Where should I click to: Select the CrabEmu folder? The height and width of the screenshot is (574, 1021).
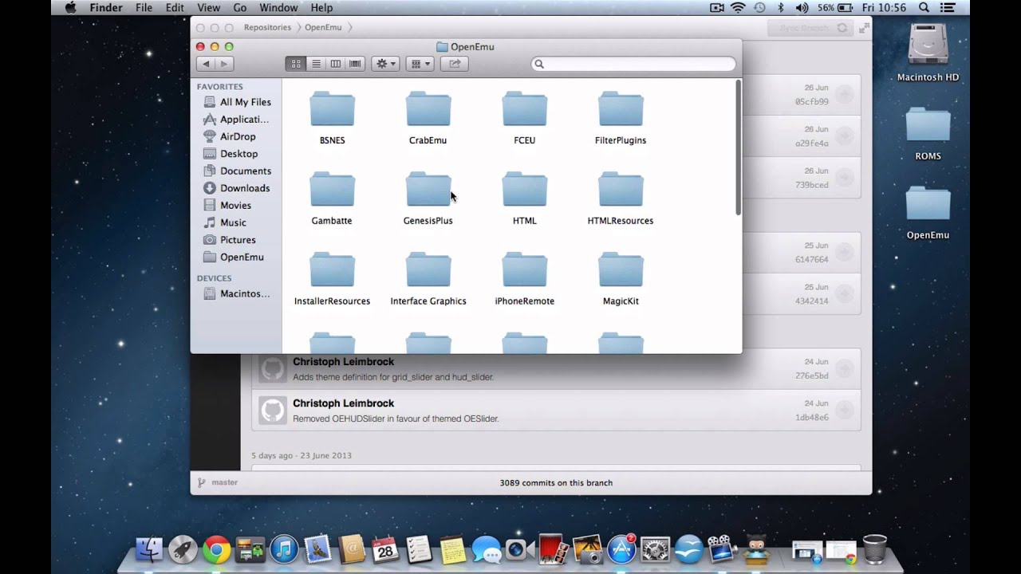click(428, 117)
